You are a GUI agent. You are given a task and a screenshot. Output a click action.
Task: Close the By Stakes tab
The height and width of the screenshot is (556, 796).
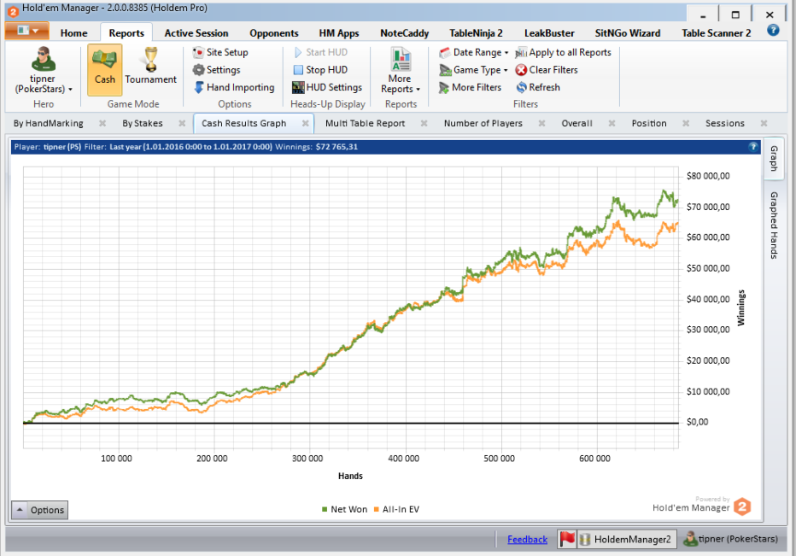pyautogui.click(x=182, y=123)
